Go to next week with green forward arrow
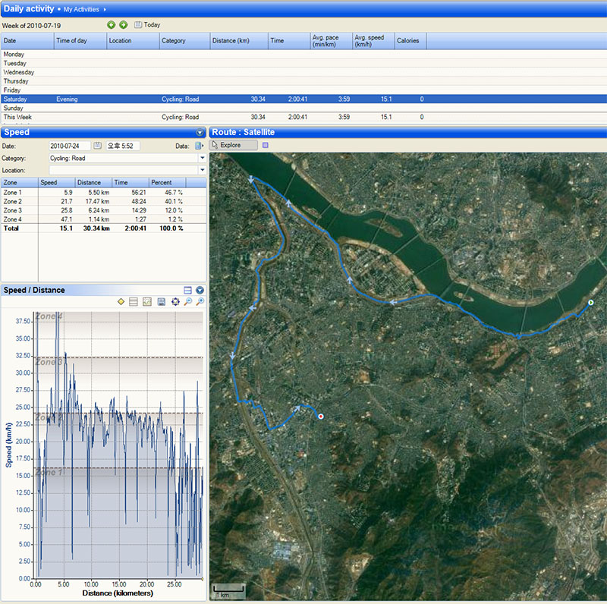 pyautogui.click(x=123, y=25)
